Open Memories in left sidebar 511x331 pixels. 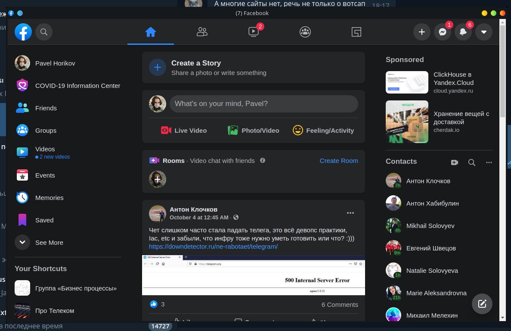click(68, 198)
